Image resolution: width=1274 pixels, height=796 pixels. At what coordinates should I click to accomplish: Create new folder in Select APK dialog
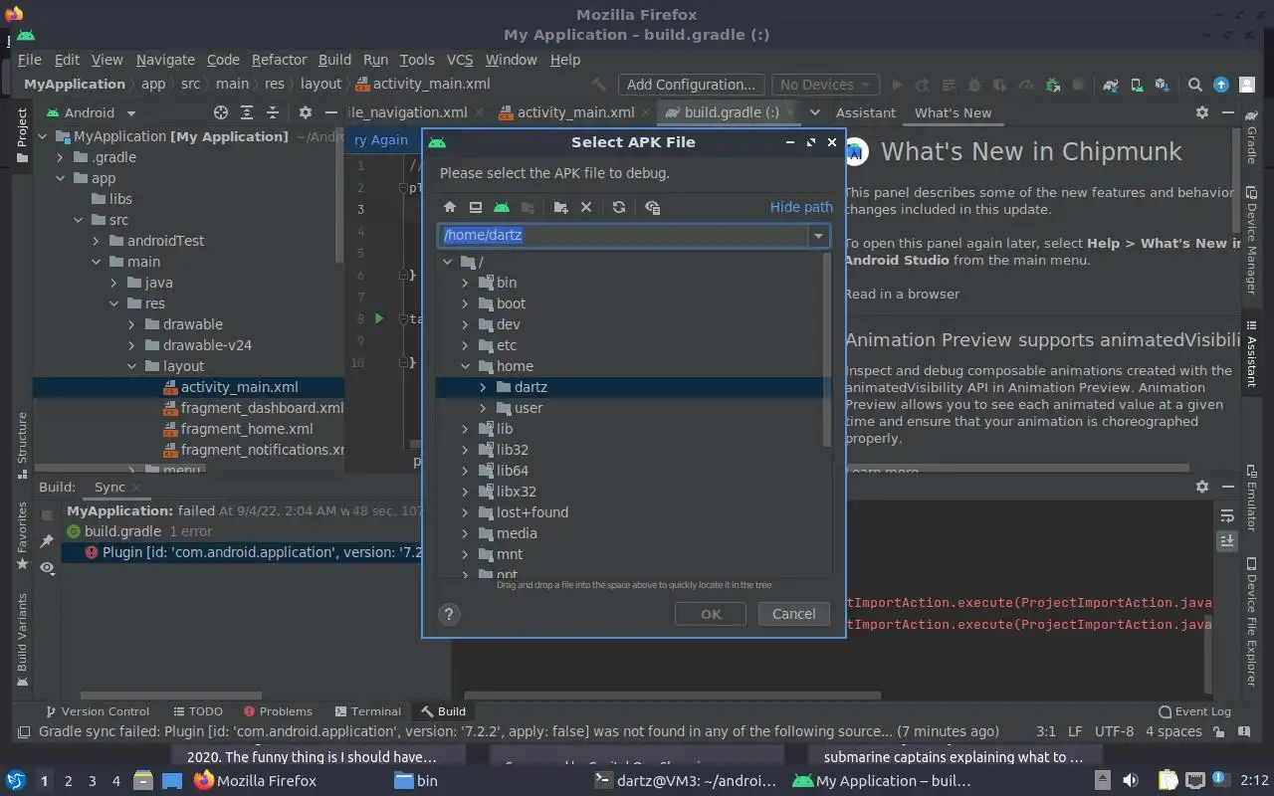560,207
